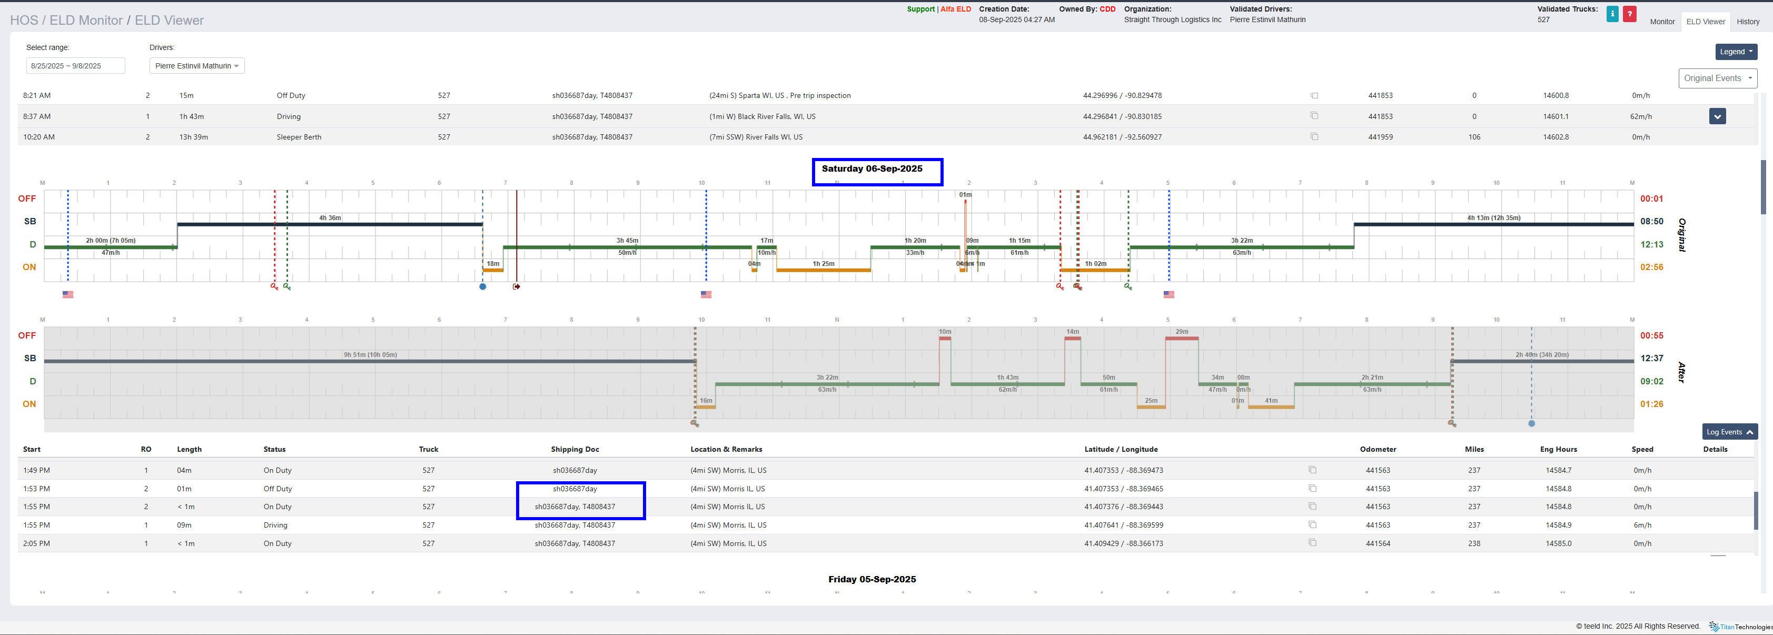Image resolution: width=1773 pixels, height=635 pixels.
Task: Click the 1:53 PM start time cell
Action: 36,489
